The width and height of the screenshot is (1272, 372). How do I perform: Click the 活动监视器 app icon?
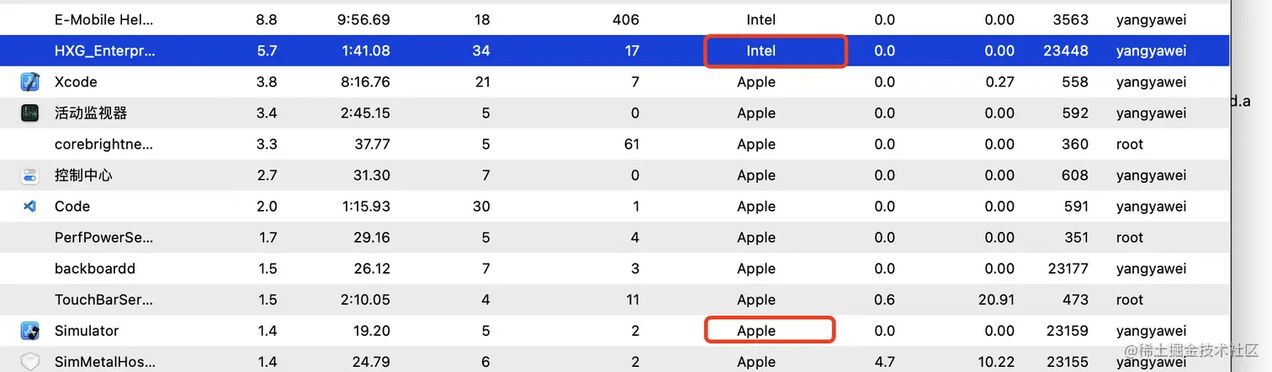29,113
